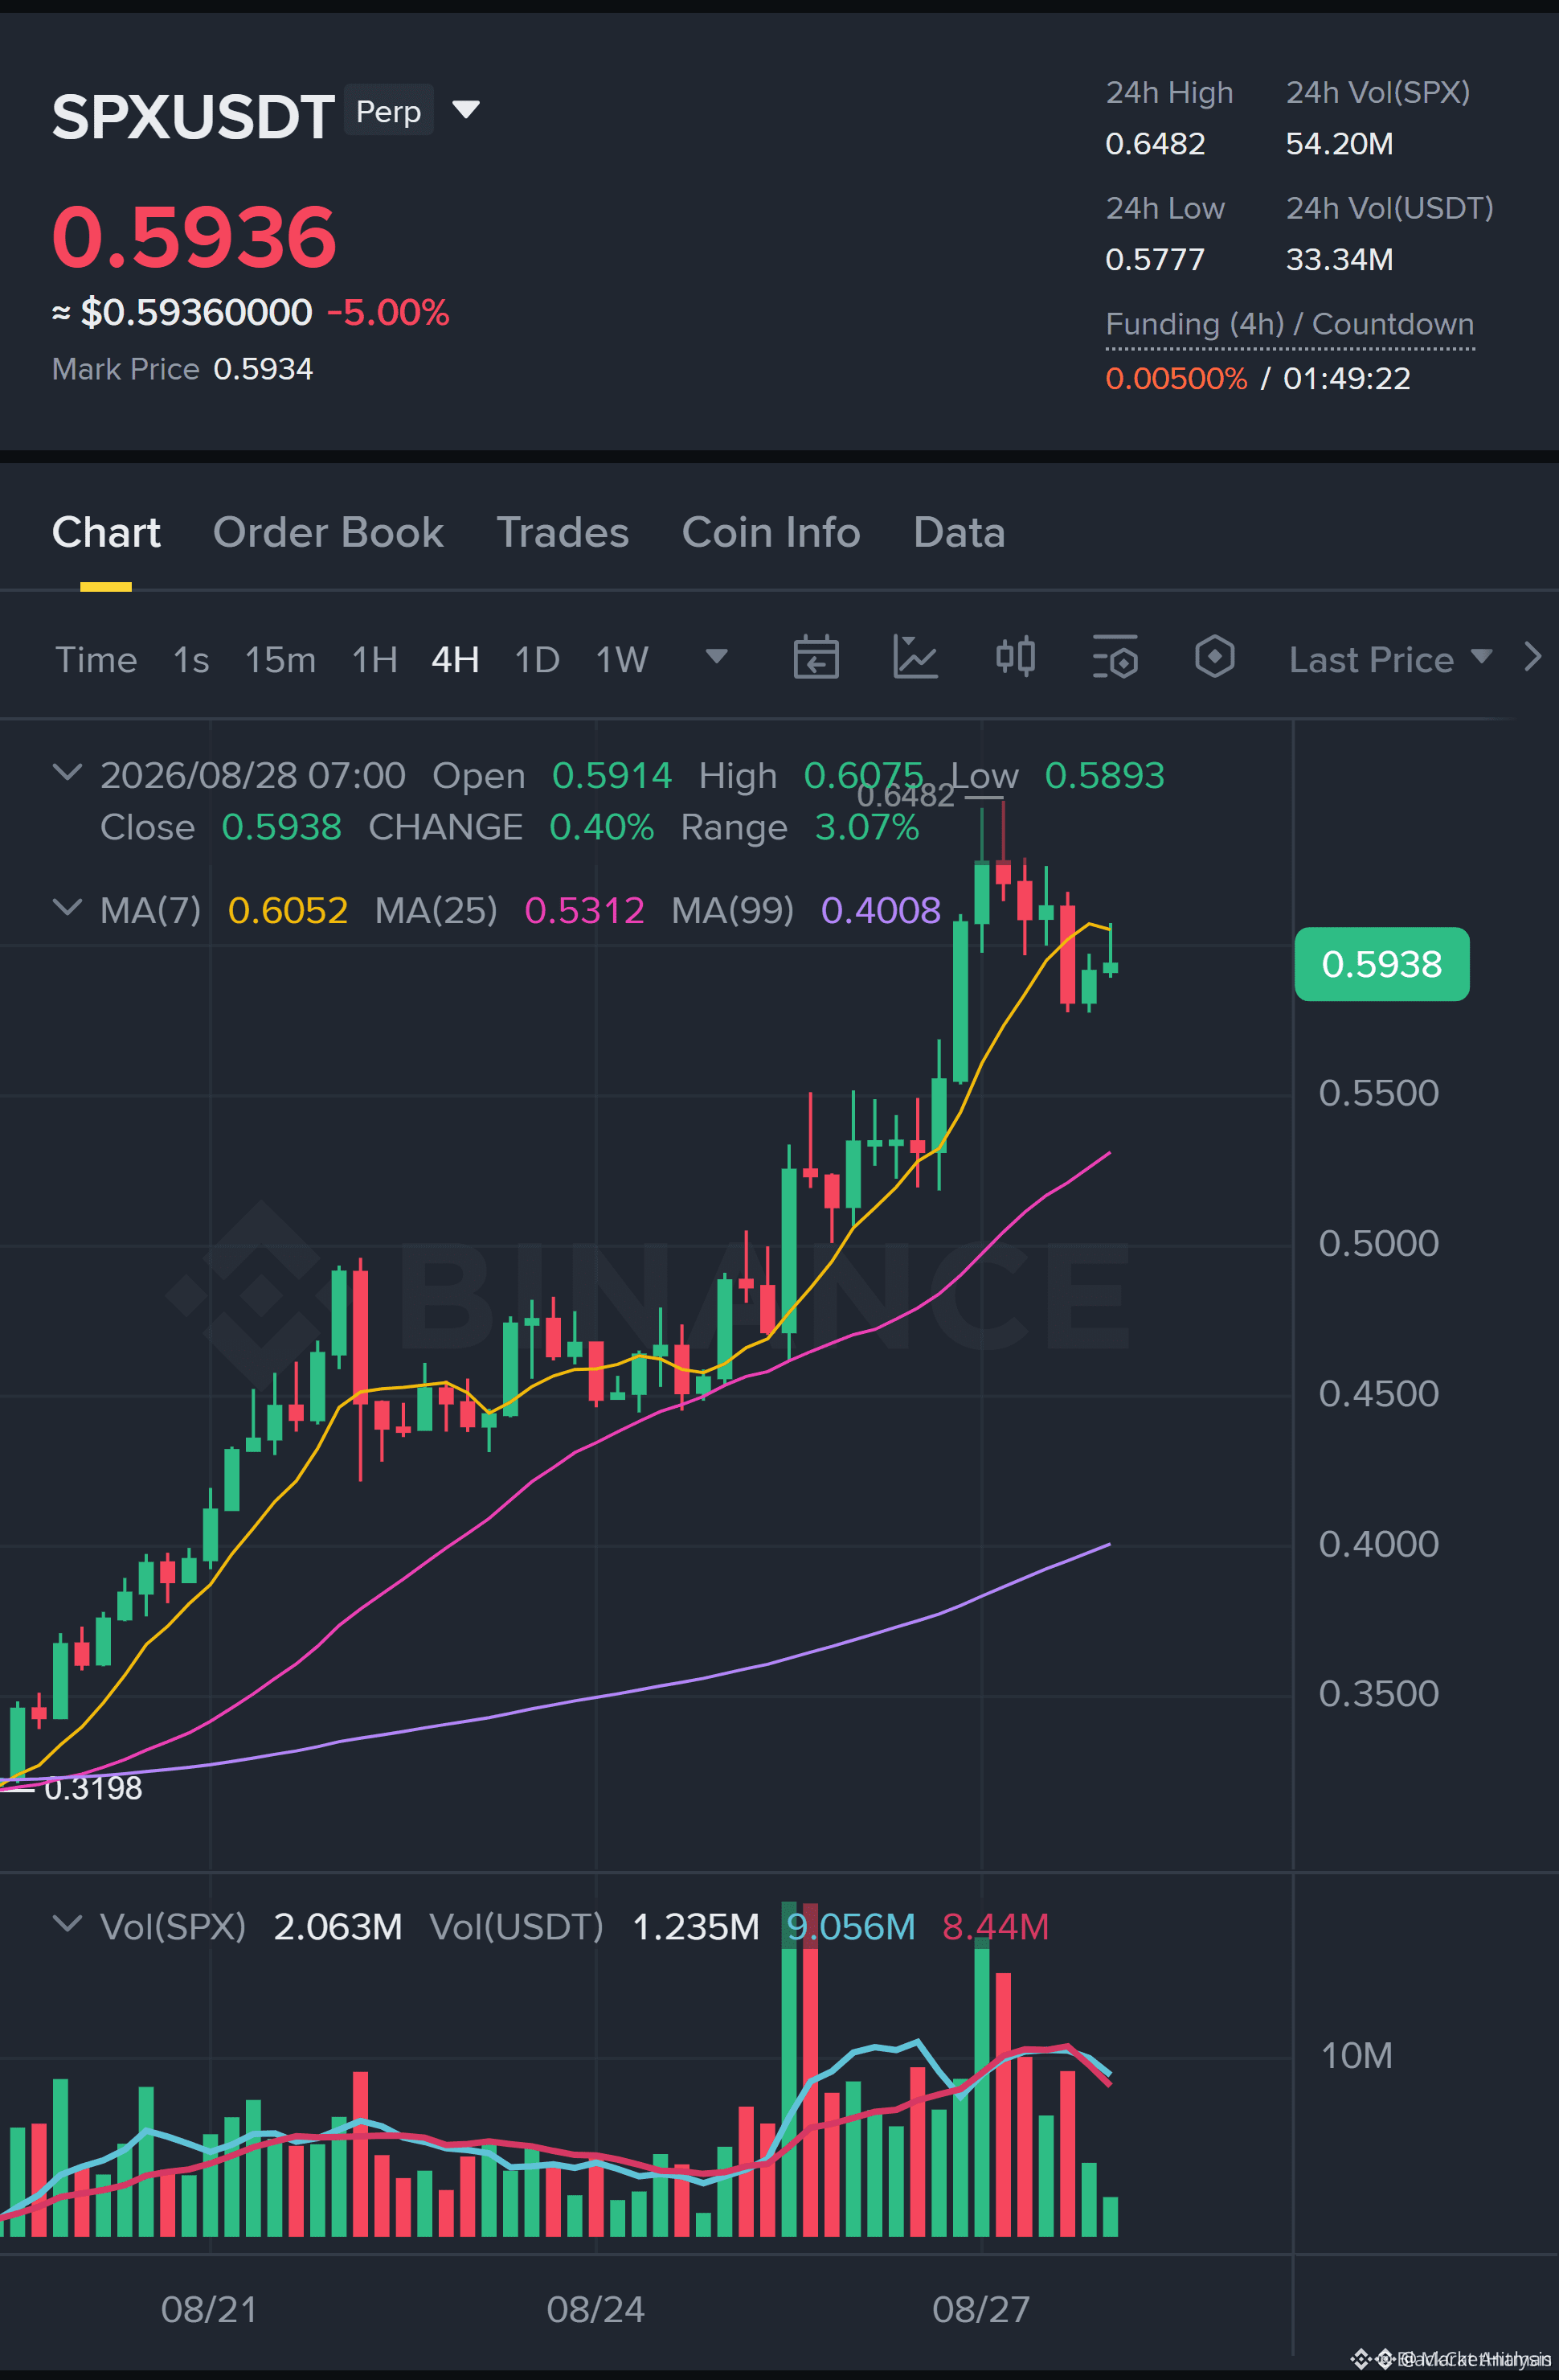Collapse the MA indicator legend

(x=67, y=907)
